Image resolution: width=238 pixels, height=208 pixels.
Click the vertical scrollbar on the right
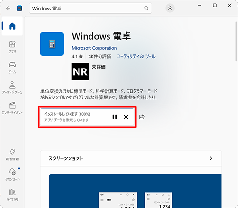[x=236, y=41]
